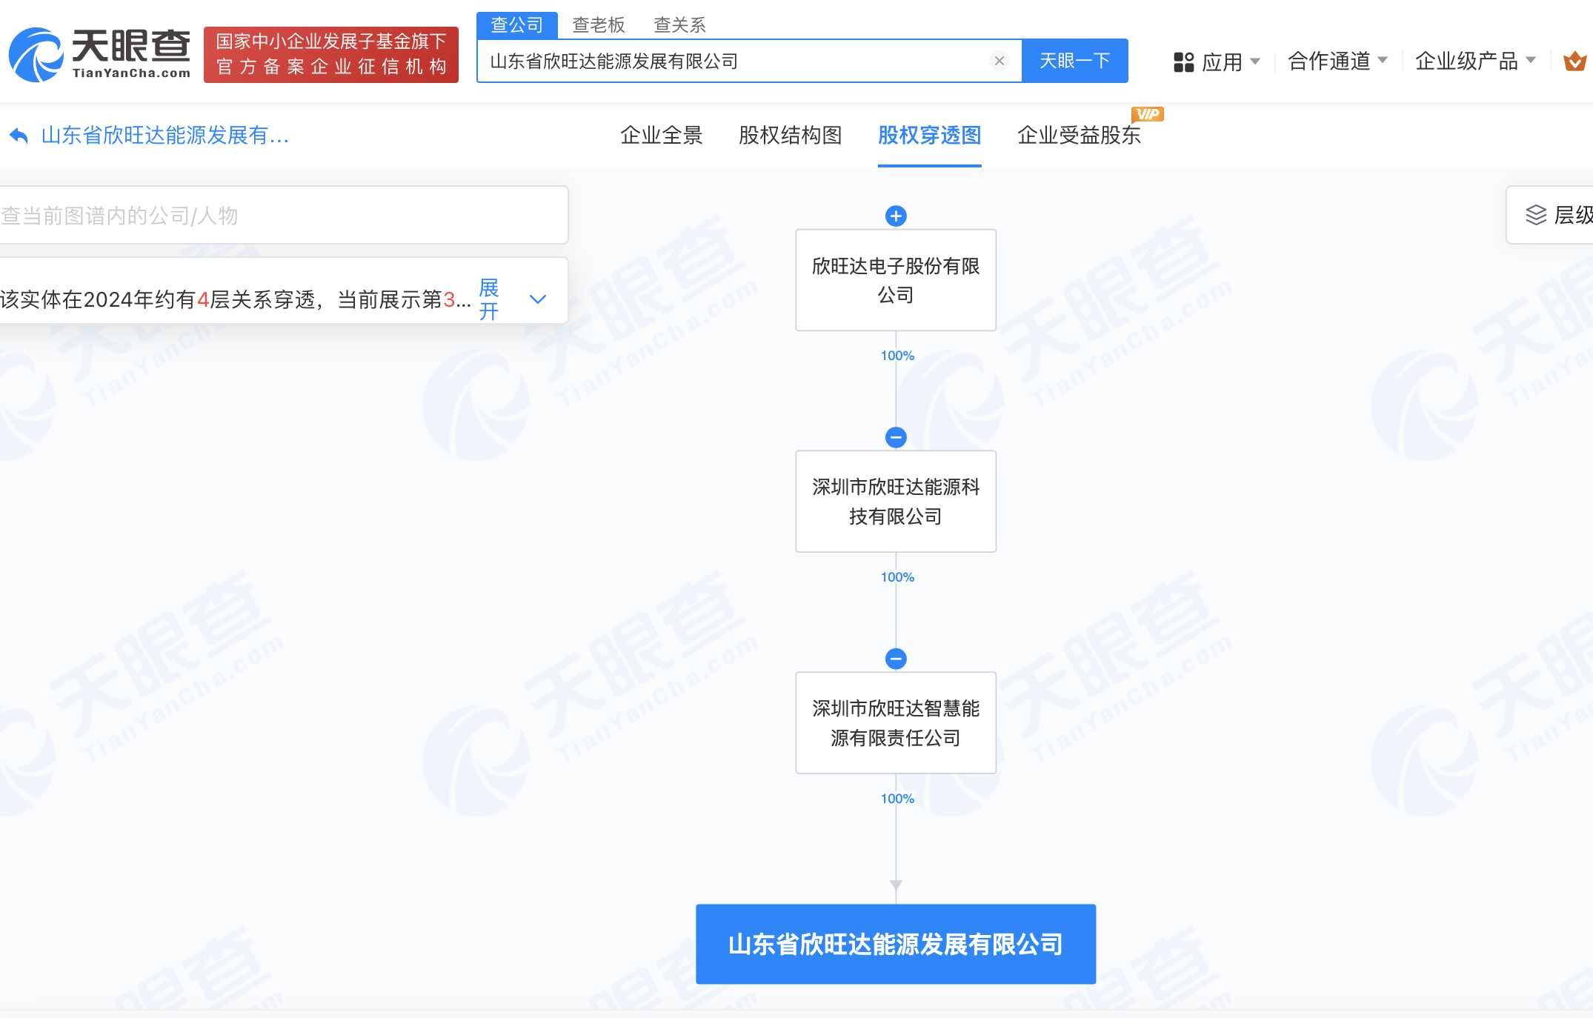Open the 合作通道 dropdown menu
Screen dimensions: 1593x1018
pos(1337,61)
